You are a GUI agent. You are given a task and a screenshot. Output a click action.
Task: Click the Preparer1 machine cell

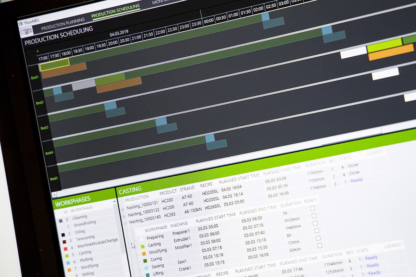181,232
